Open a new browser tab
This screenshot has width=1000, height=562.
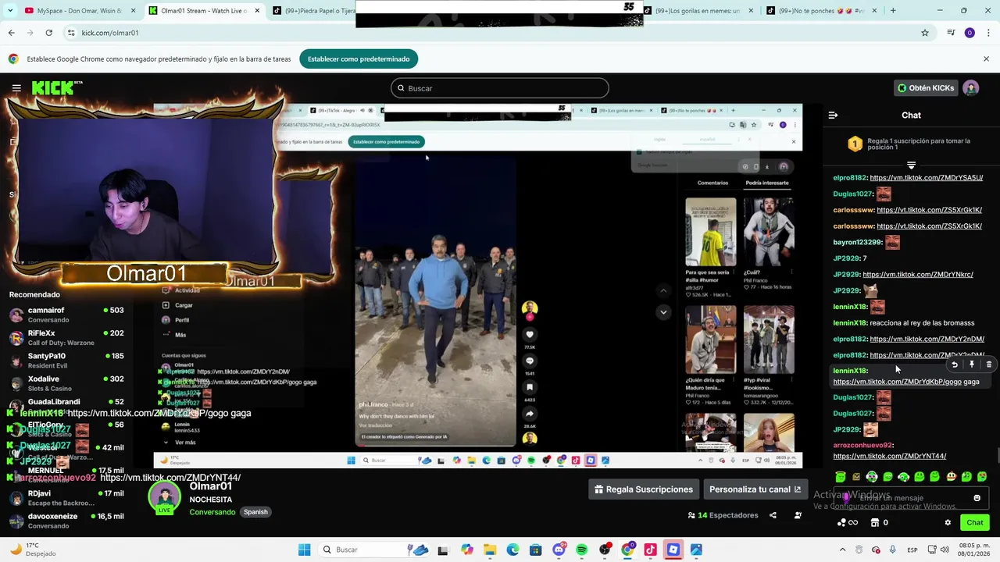tap(893, 11)
